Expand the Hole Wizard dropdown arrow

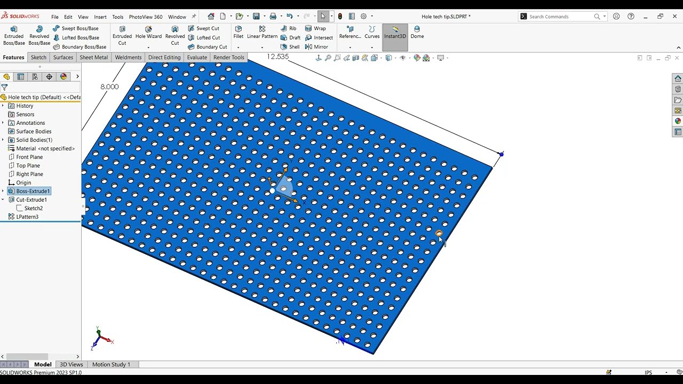click(148, 47)
